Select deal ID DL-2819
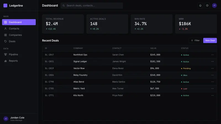This screenshot has height=124, width=221. point(49,68)
